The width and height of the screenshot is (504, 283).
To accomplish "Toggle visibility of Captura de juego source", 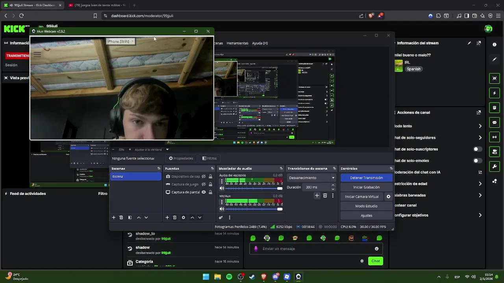I will (204, 184).
